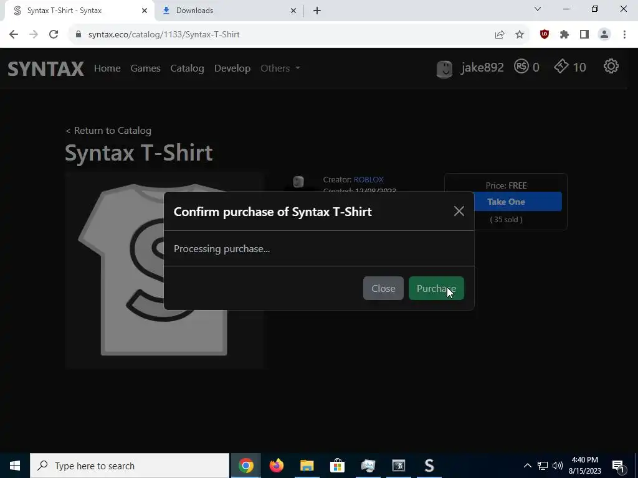
Task: Click the Syntax T-Shirt preview image
Action: pyautogui.click(x=164, y=270)
